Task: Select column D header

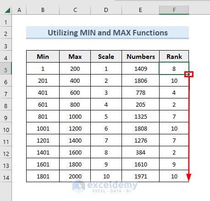Action: [106, 10]
